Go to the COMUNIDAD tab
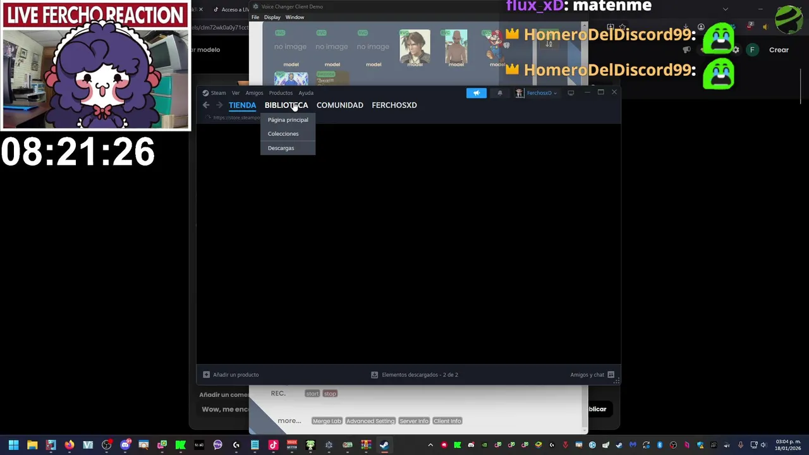Viewport: 809px width, 455px height. pos(340,105)
